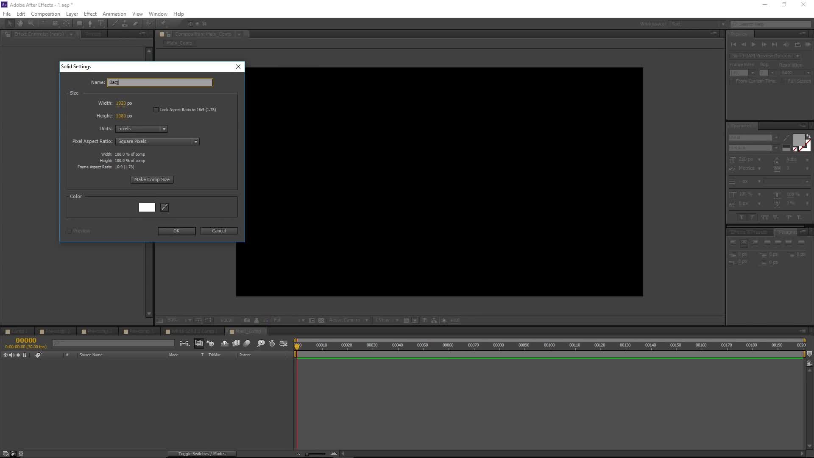
Task: Select the Unified Camera tool
Action: (x=55, y=24)
